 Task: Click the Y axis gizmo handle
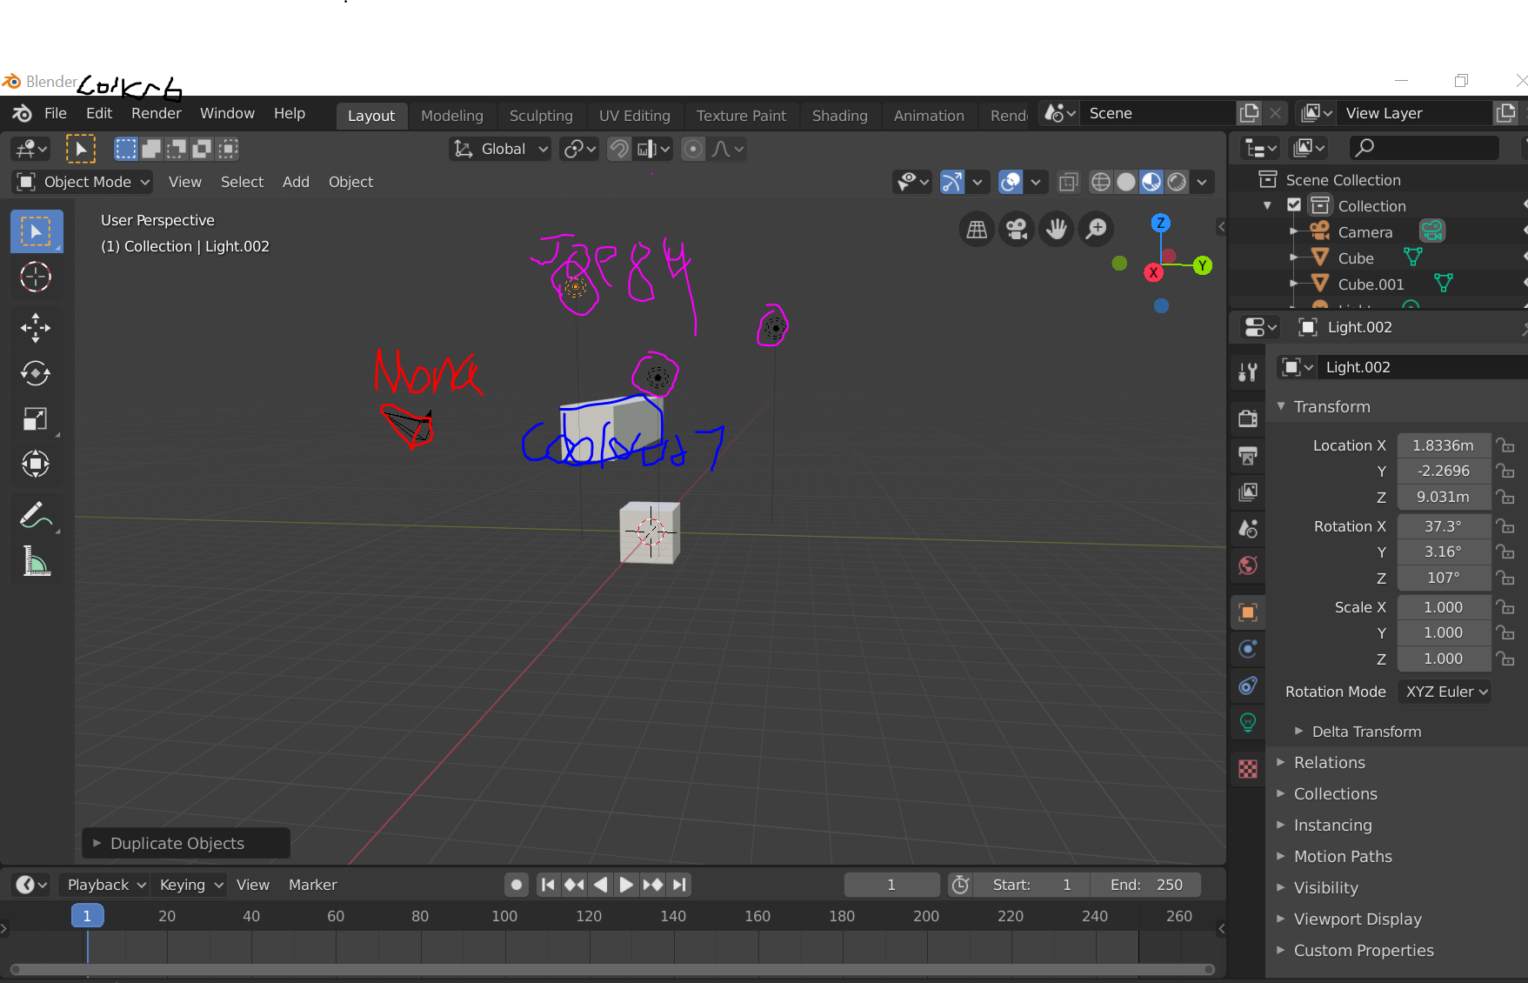pos(1202,265)
